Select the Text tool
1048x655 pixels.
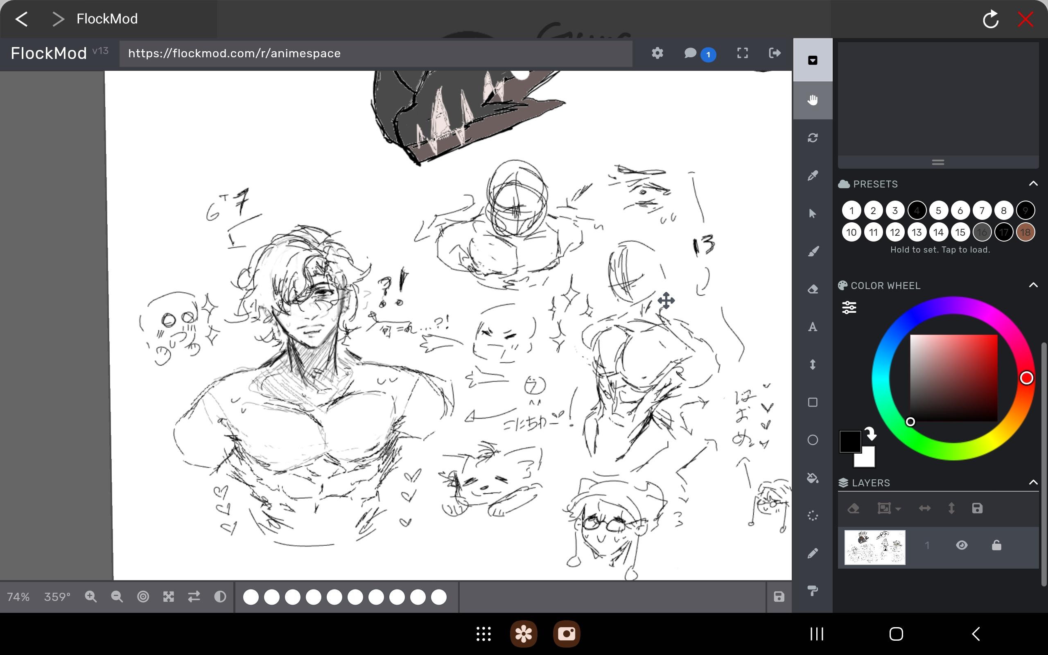coord(813,327)
